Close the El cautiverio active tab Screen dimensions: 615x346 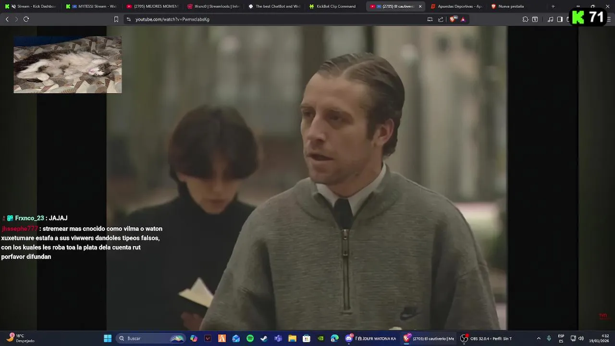[420, 6]
